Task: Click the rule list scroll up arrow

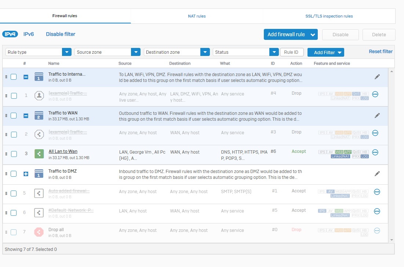Action: tap(392, 71)
